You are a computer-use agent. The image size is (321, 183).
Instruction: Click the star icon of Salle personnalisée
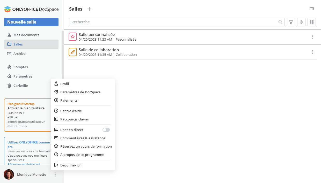pos(73,37)
